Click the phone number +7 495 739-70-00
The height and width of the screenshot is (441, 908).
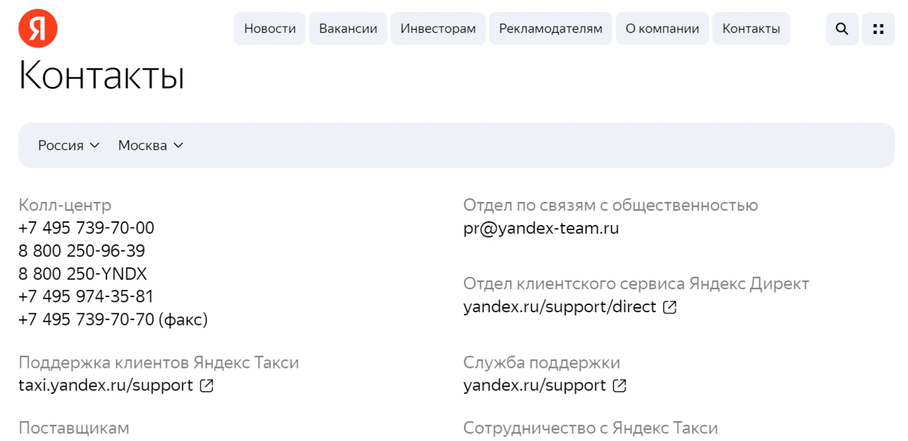(x=86, y=228)
